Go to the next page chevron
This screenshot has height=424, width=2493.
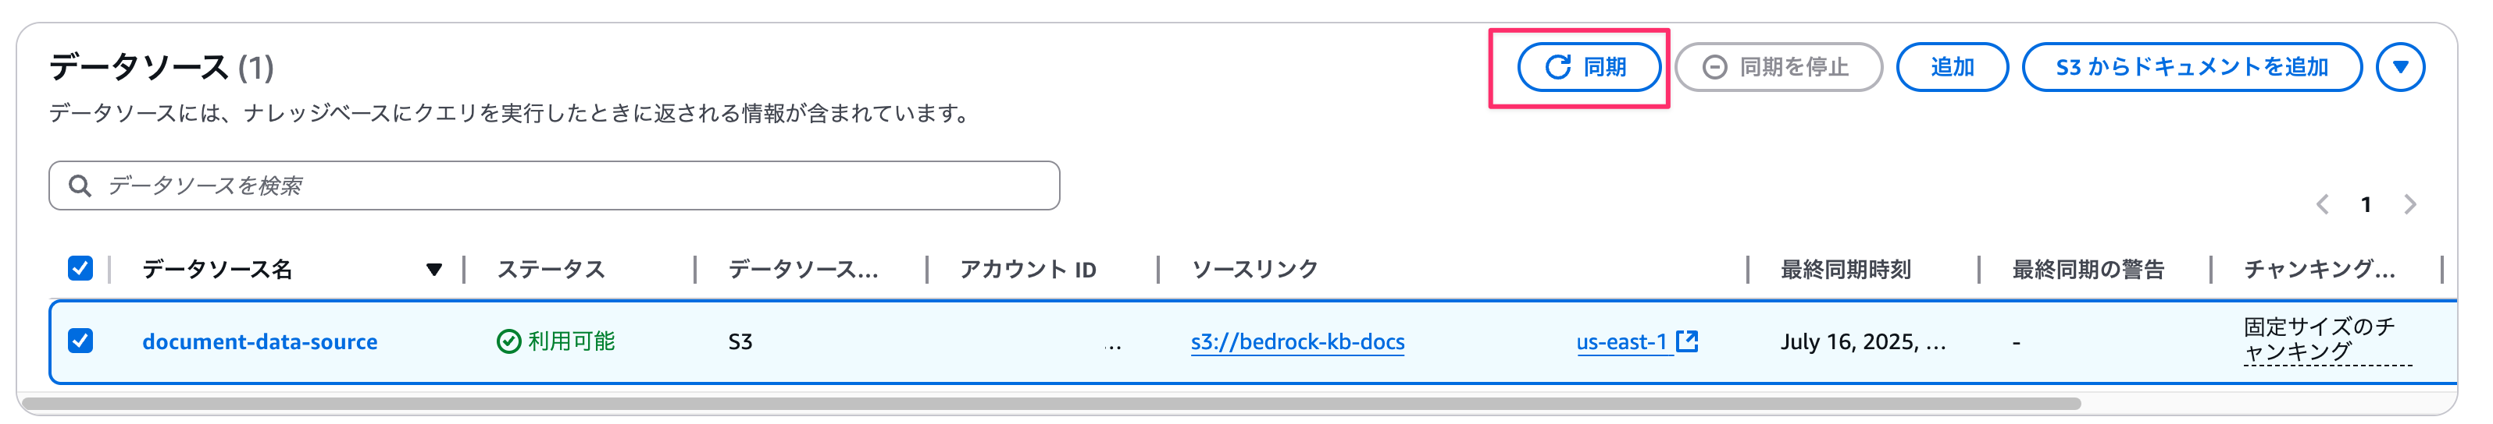coord(2409,203)
